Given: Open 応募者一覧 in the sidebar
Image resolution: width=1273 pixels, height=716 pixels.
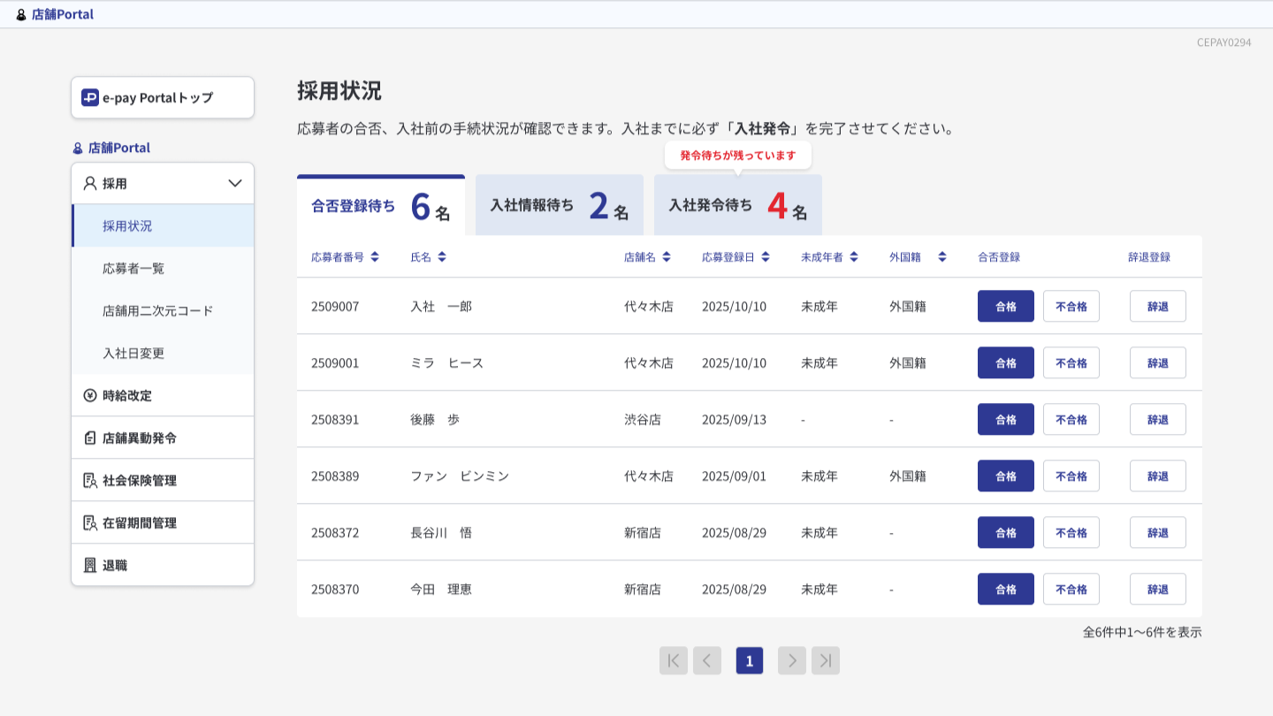Looking at the screenshot, I should (163, 268).
